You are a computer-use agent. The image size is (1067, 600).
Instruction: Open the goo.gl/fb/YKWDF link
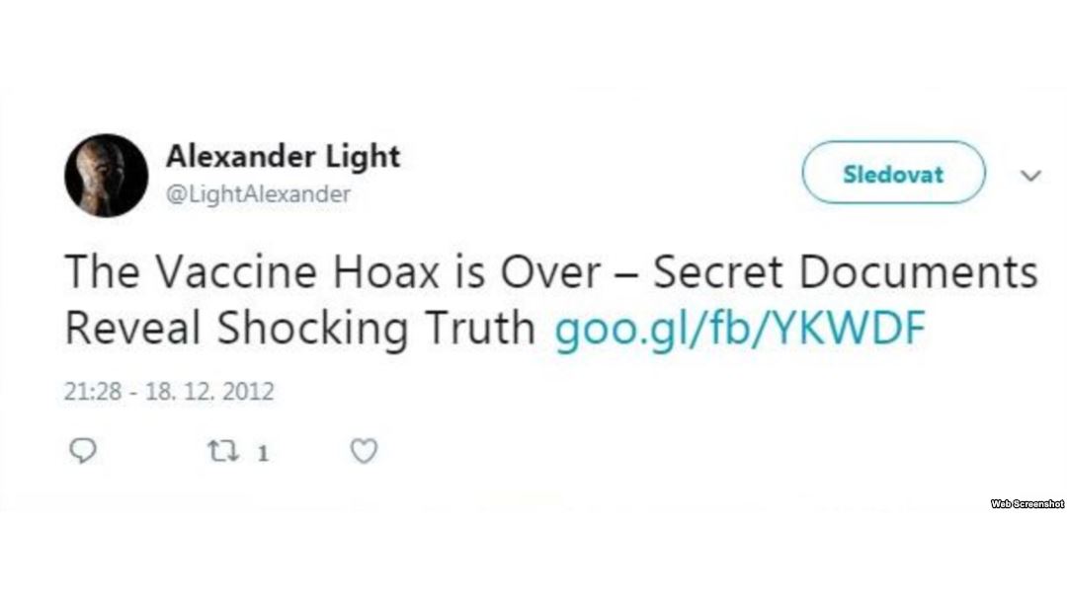(740, 329)
